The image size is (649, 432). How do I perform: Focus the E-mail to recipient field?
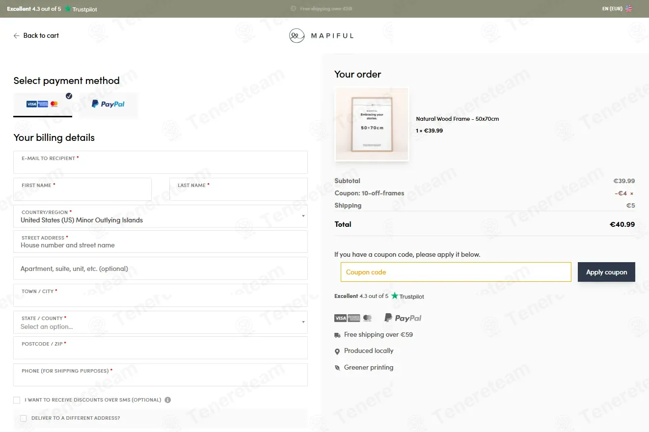(x=161, y=162)
